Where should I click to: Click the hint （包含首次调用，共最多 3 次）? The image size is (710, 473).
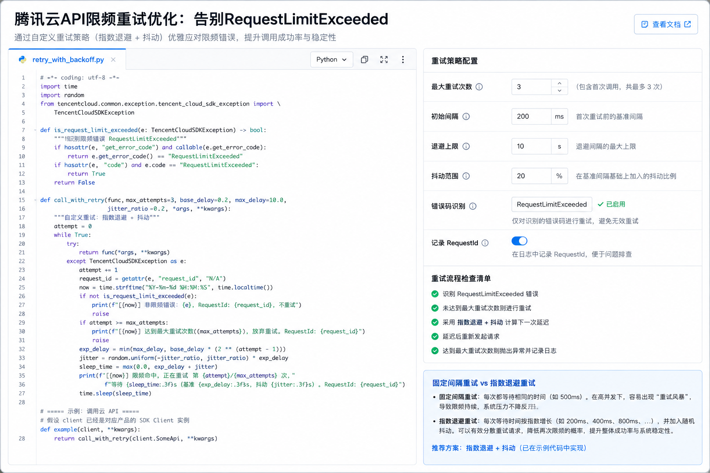click(619, 87)
